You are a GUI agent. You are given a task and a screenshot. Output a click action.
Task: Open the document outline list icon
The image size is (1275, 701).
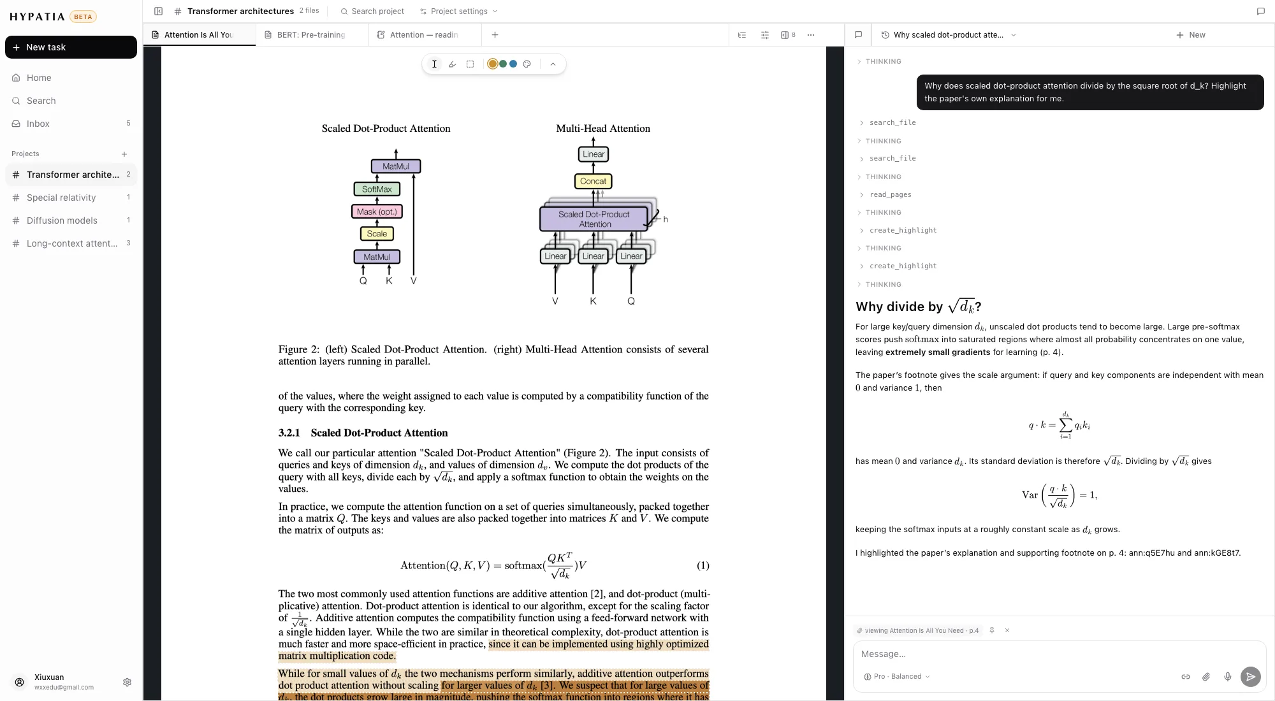pos(742,35)
